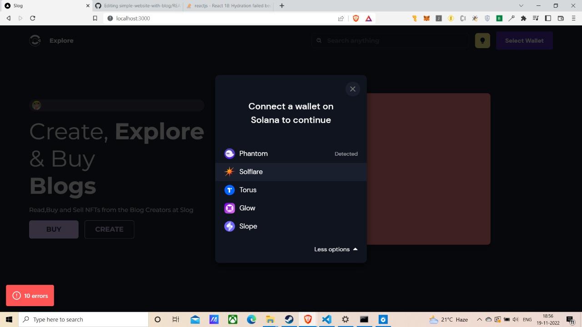The image size is (582, 327).
Task: Close the wallet connect dialog
Action: [x=352, y=89]
